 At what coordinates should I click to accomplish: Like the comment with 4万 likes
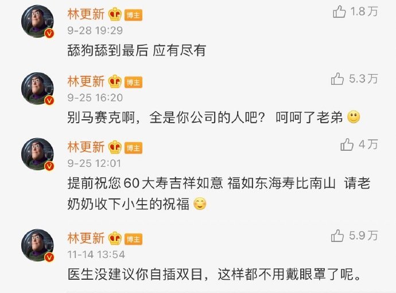pyautogui.click(x=347, y=144)
